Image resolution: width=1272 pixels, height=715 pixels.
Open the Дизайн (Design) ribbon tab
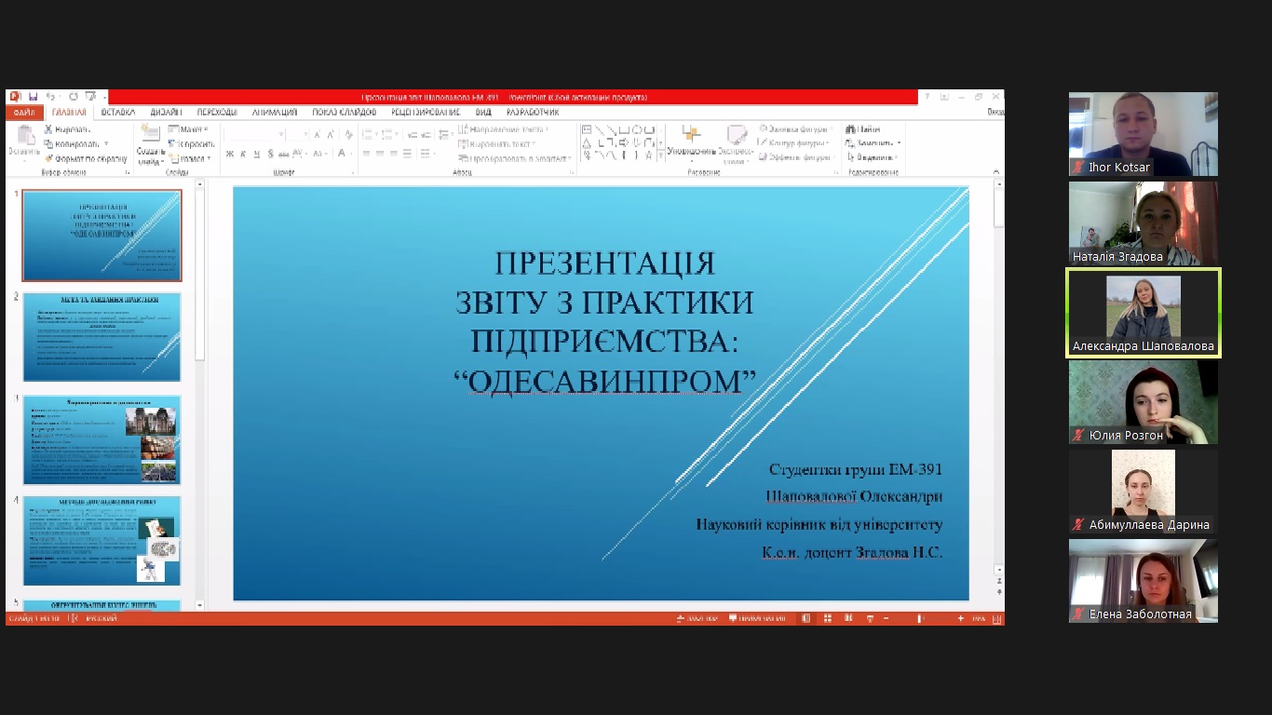[x=165, y=112]
